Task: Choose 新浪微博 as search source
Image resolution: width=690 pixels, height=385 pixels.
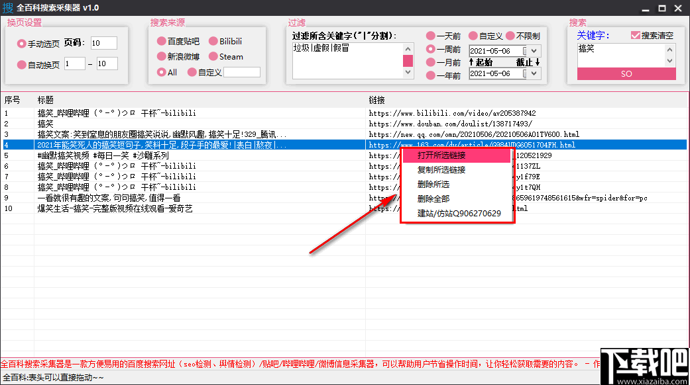Action: coord(163,56)
